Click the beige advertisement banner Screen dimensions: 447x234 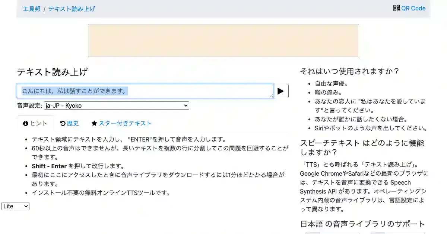[223, 40]
